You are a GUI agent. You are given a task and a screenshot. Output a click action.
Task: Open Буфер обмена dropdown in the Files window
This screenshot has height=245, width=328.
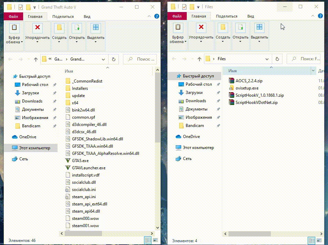178,40
